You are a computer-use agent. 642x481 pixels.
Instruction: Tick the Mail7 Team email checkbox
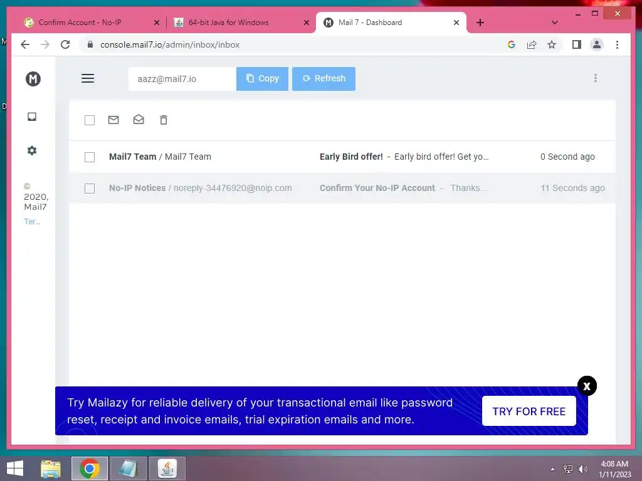point(89,157)
